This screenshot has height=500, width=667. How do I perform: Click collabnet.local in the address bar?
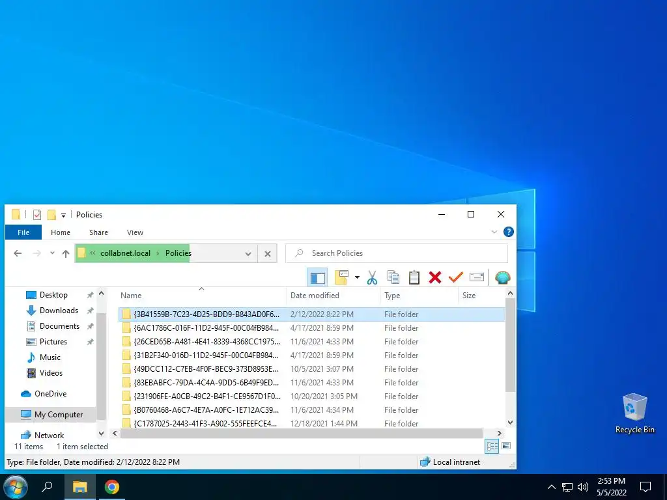125,253
